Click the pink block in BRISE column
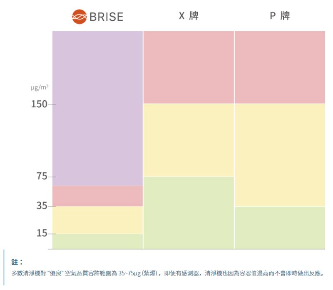Screen dimensions: 333x290 click(x=97, y=196)
